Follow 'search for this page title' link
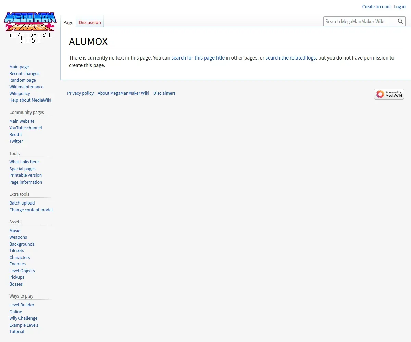Image resolution: width=411 pixels, height=342 pixels. pos(198,57)
